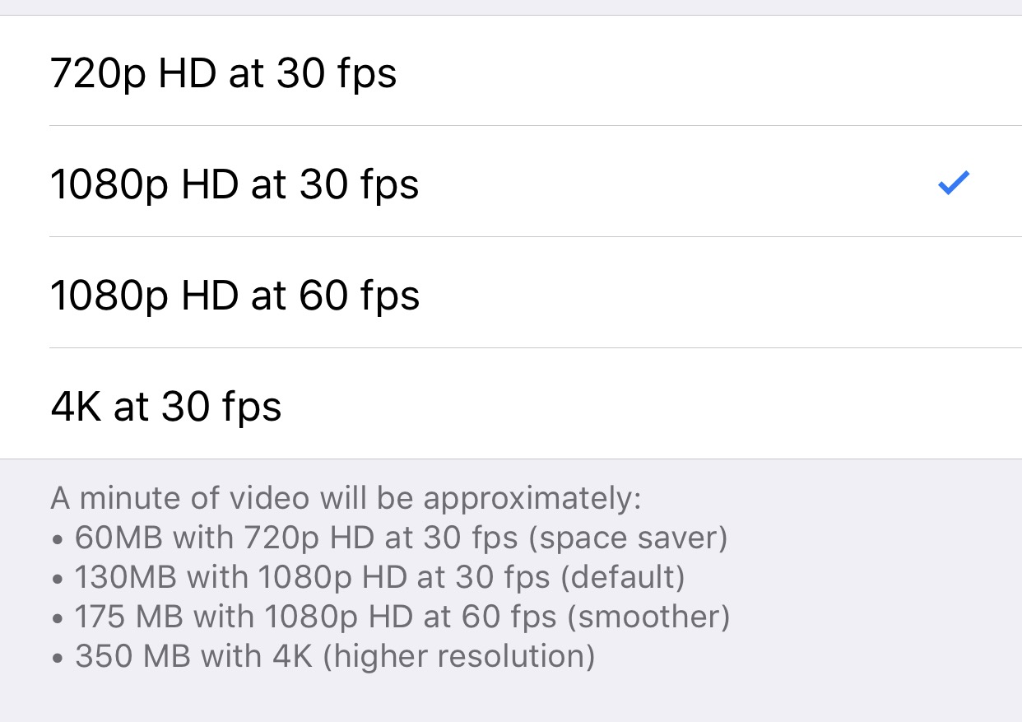
Task: Click empty right end of 4K row
Action: (905, 407)
